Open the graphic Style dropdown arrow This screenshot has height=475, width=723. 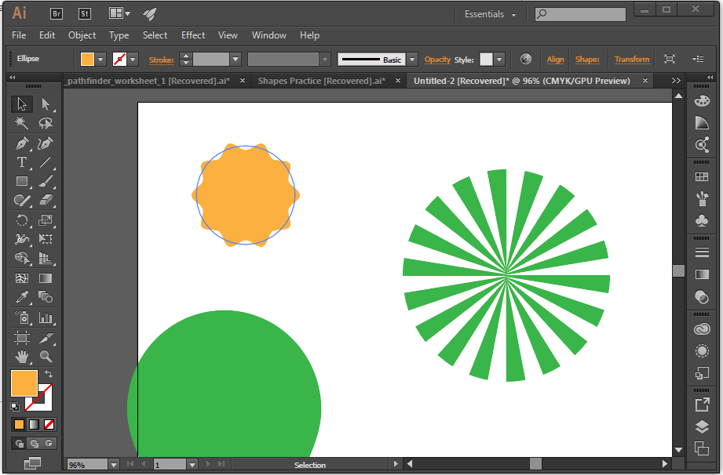tap(499, 60)
